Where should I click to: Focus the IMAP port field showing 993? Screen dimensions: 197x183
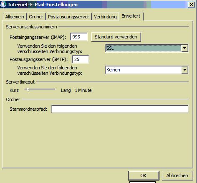point(79,37)
